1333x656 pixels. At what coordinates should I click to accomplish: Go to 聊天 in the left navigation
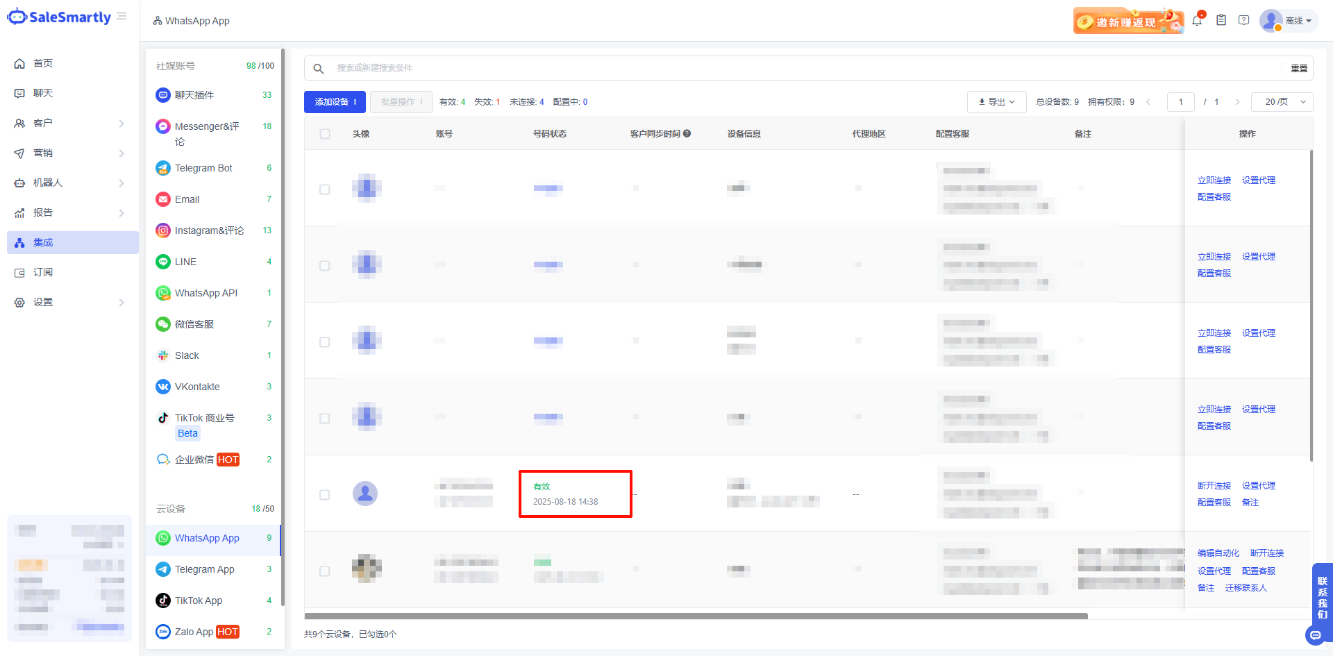coord(43,93)
